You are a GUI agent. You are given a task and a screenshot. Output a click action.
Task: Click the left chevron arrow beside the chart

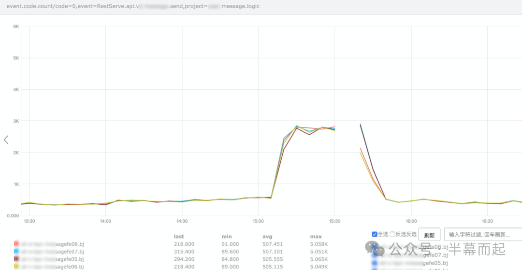coord(6,140)
